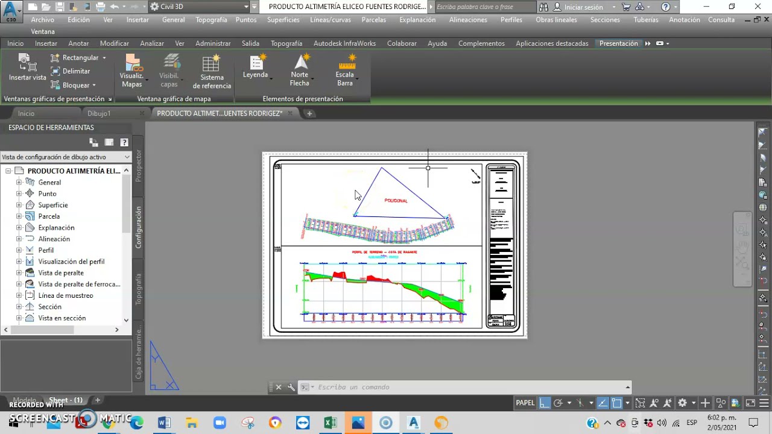Screen dimensions: 772x434
Task: Toggle the automatic annotation scale status icon
Action: pyautogui.click(x=667, y=403)
